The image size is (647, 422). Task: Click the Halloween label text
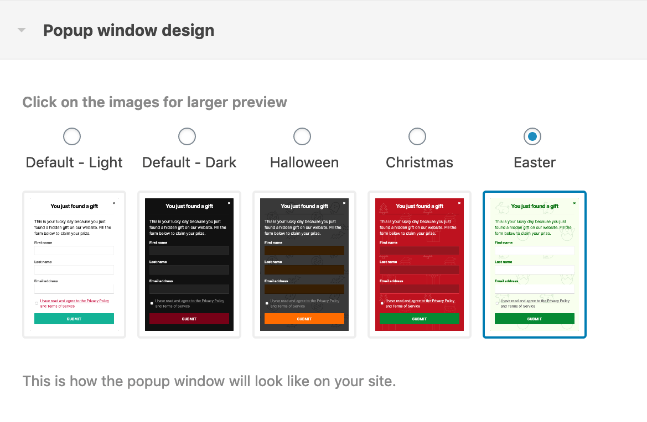(304, 162)
